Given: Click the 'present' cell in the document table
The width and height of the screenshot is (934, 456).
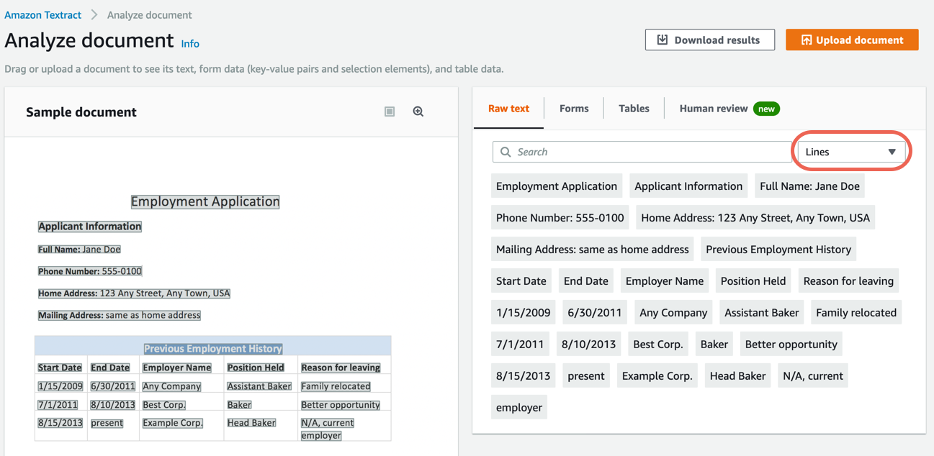Looking at the screenshot, I should 107,423.
